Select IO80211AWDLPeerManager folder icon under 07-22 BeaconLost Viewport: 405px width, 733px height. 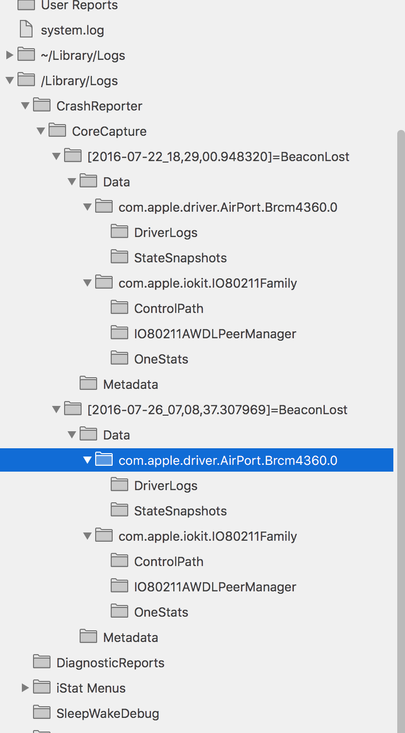pos(119,333)
